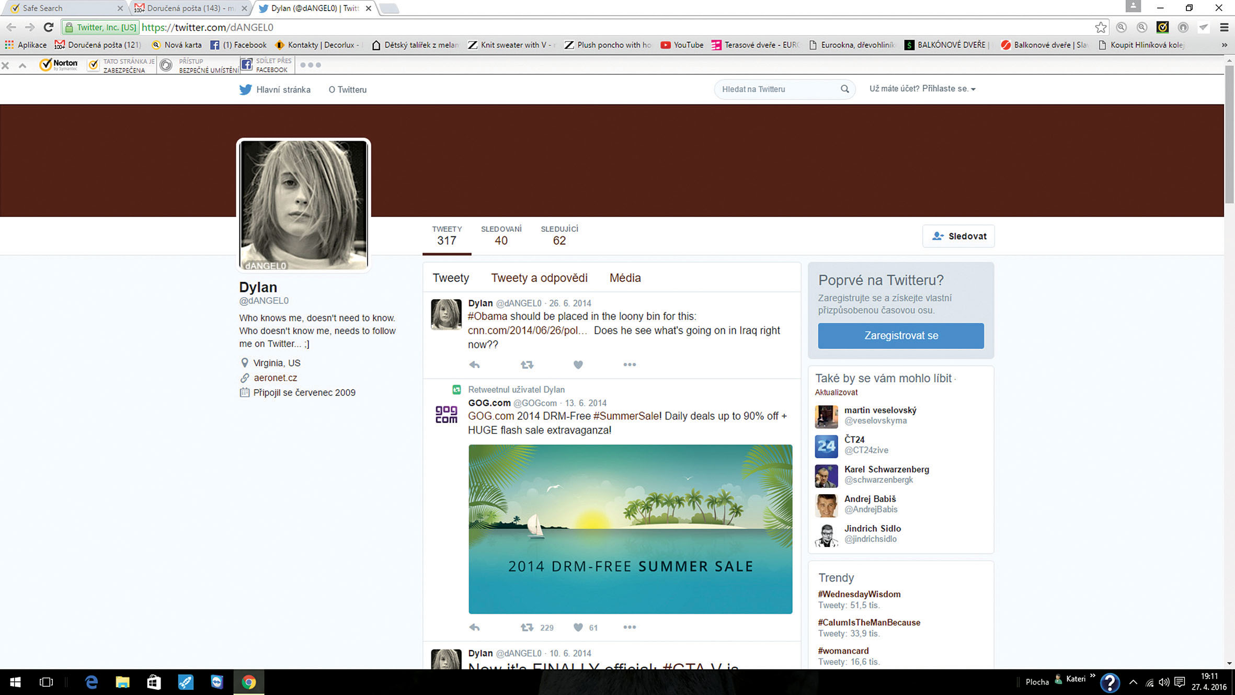Screen dimensions: 1235x695
Task: Open more options on the Obama tweet
Action: tap(630, 364)
